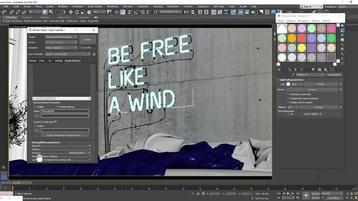Open the Sign In dropdown

coord(311,7)
